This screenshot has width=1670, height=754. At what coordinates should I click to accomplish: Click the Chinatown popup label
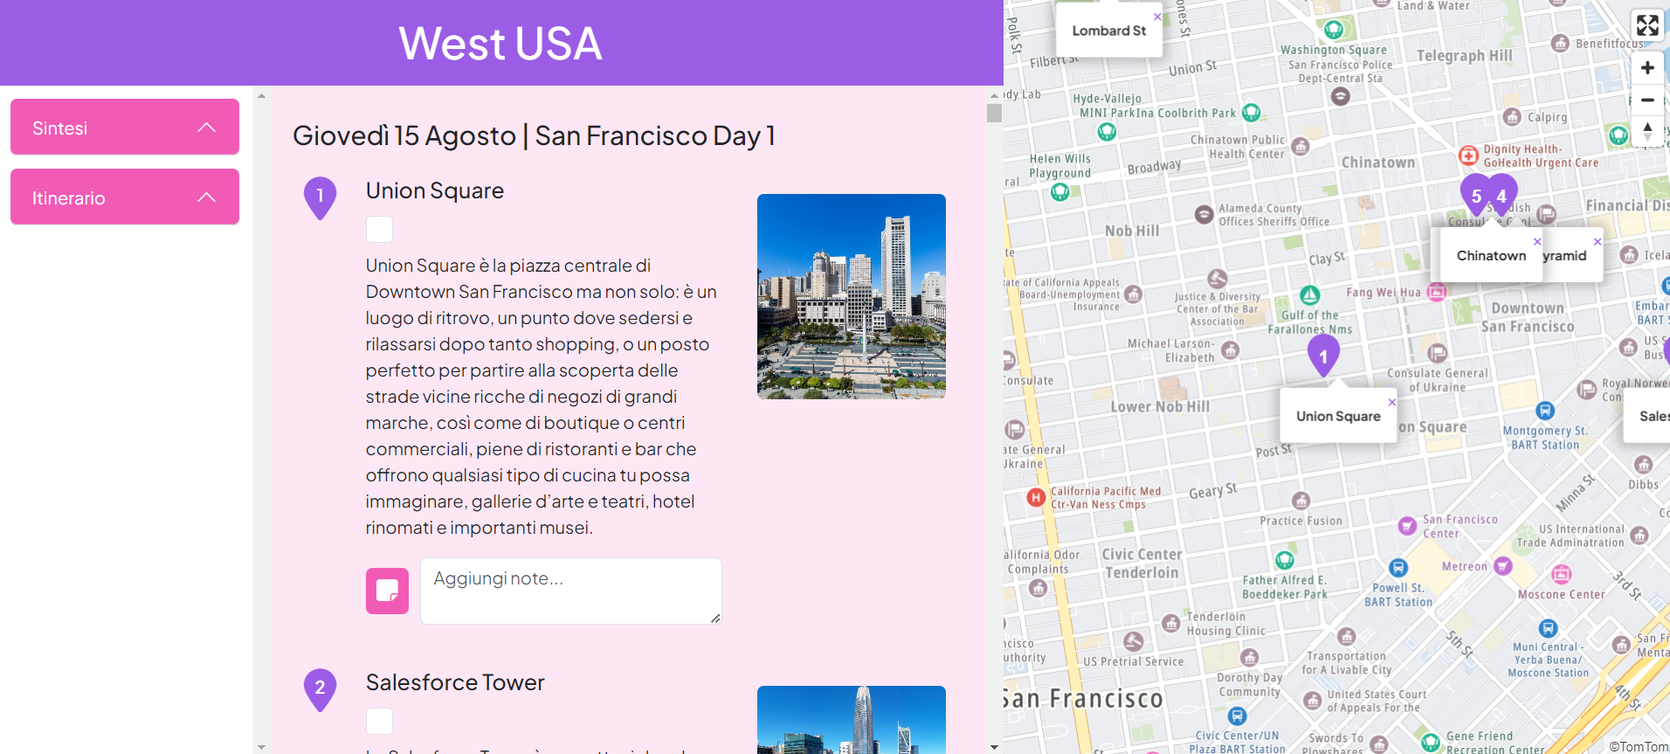(x=1492, y=256)
